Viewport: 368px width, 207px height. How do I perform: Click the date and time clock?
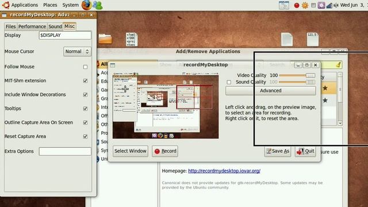point(354,5)
